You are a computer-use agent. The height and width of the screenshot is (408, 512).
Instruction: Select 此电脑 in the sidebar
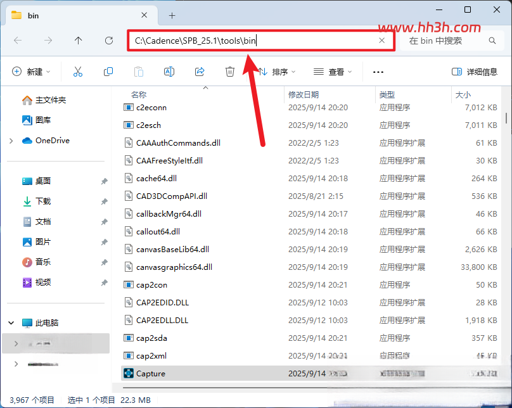(x=47, y=323)
